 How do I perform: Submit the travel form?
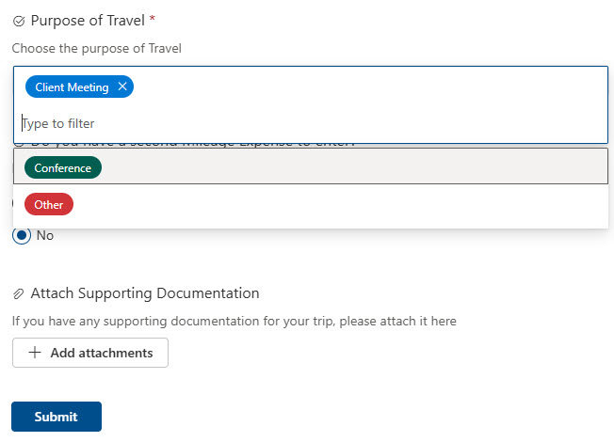pyautogui.click(x=57, y=417)
